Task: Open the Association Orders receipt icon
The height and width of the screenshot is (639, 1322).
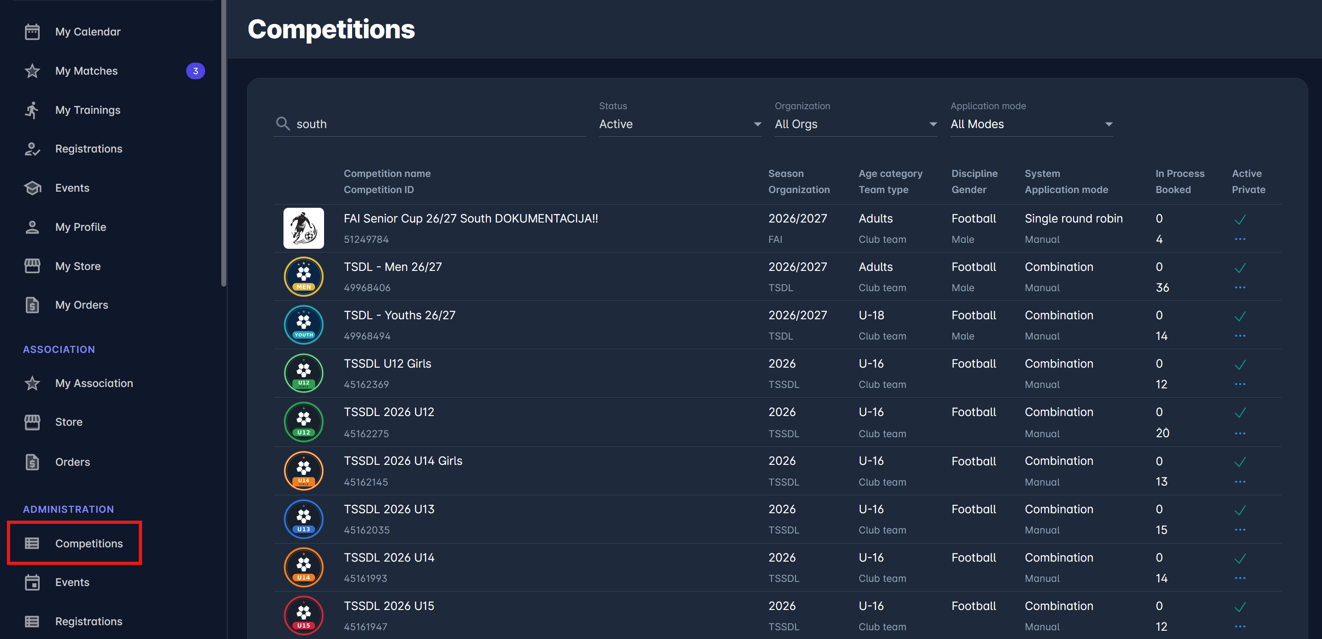Action: [32, 462]
